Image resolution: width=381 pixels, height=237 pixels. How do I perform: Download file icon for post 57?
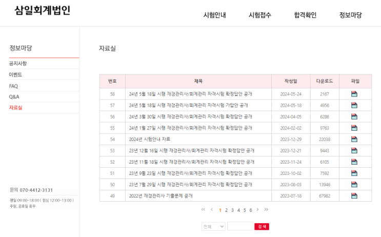point(354,105)
